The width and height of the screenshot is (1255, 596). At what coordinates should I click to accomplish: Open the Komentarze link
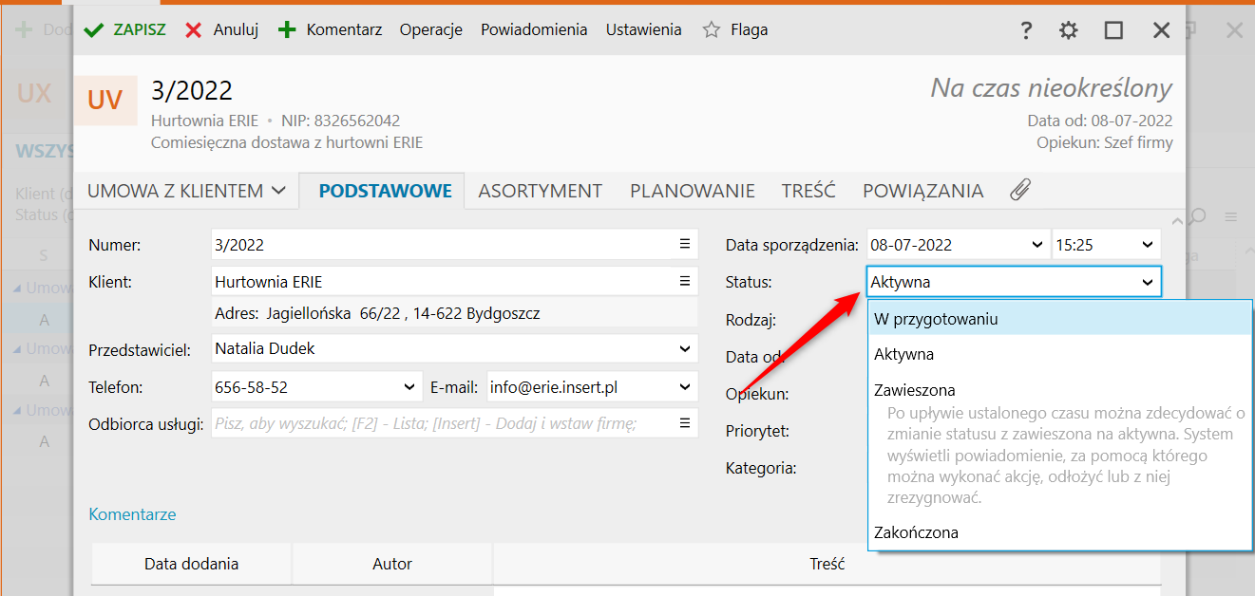(132, 514)
